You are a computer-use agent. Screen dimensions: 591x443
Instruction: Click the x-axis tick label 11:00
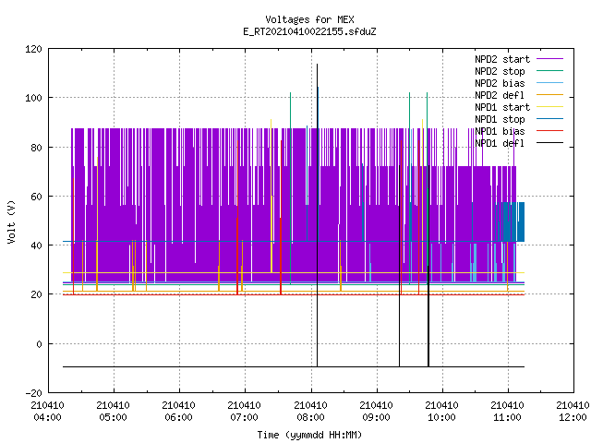pos(507,418)
